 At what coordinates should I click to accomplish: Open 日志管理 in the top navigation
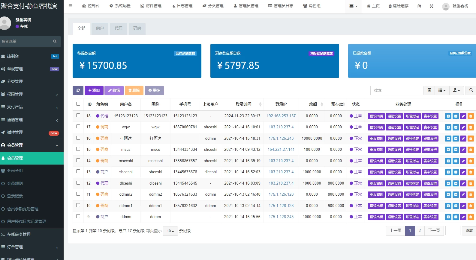pos(182,6)
